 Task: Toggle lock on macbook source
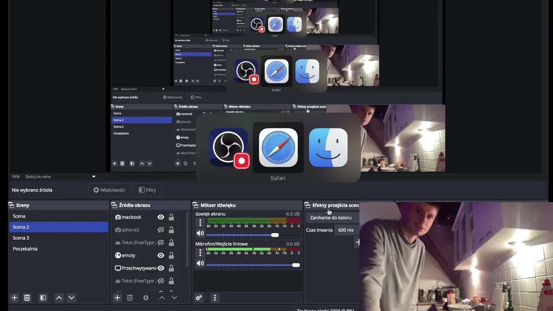172,217
